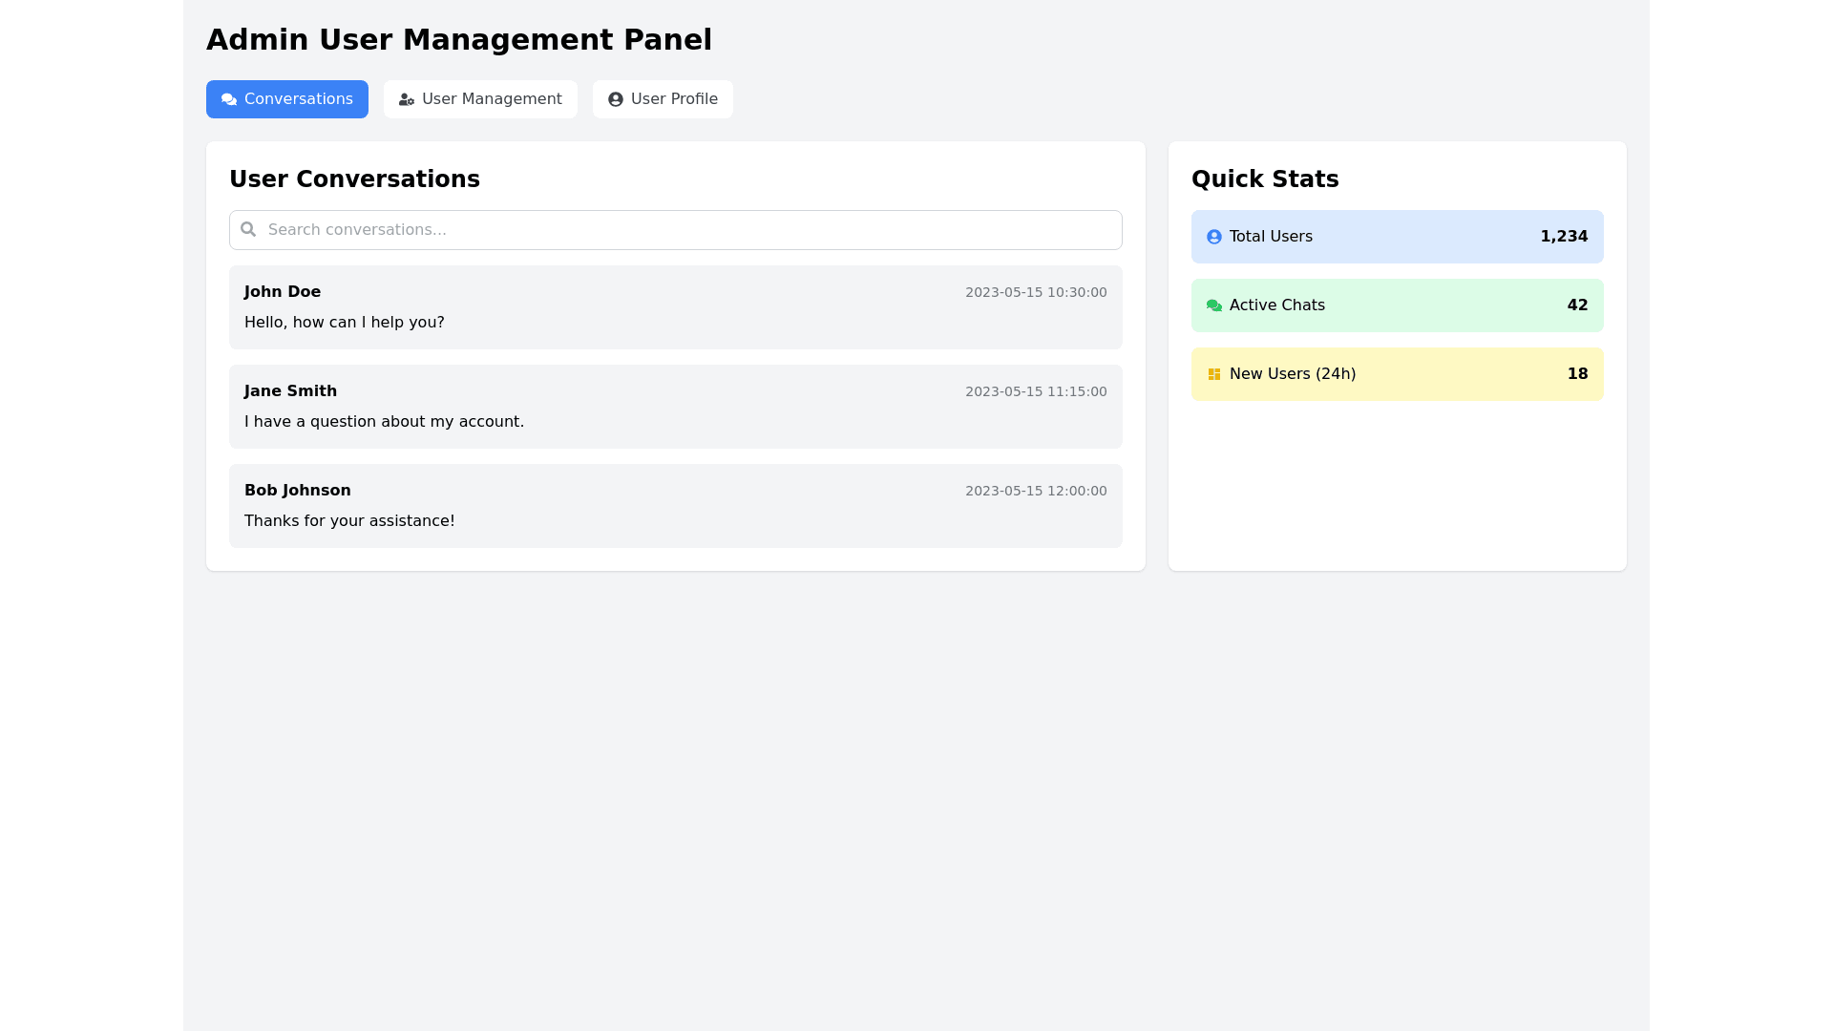
Task: Click the chat bubbles icon on Conversations tab
Action: click(229, 99)
